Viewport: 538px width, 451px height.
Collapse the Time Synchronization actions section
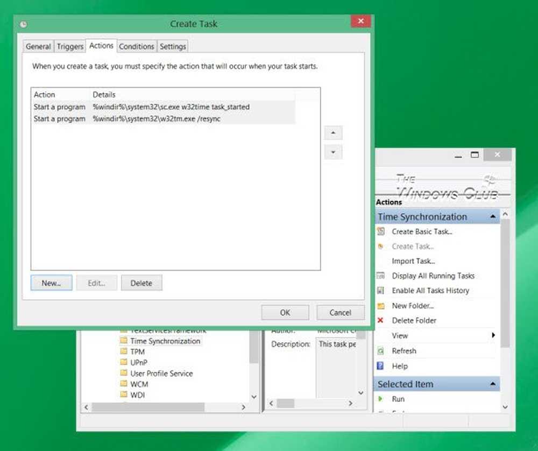point(493,216)
